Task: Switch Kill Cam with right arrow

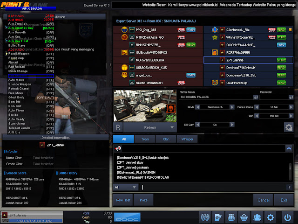Action: [x=232, y=125]
